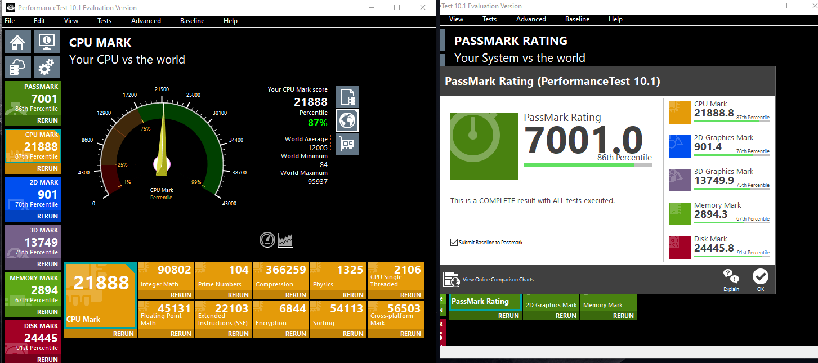Rerun the Prime Numbers test
The image size is (818, 363).
click(x=238, y=295)
